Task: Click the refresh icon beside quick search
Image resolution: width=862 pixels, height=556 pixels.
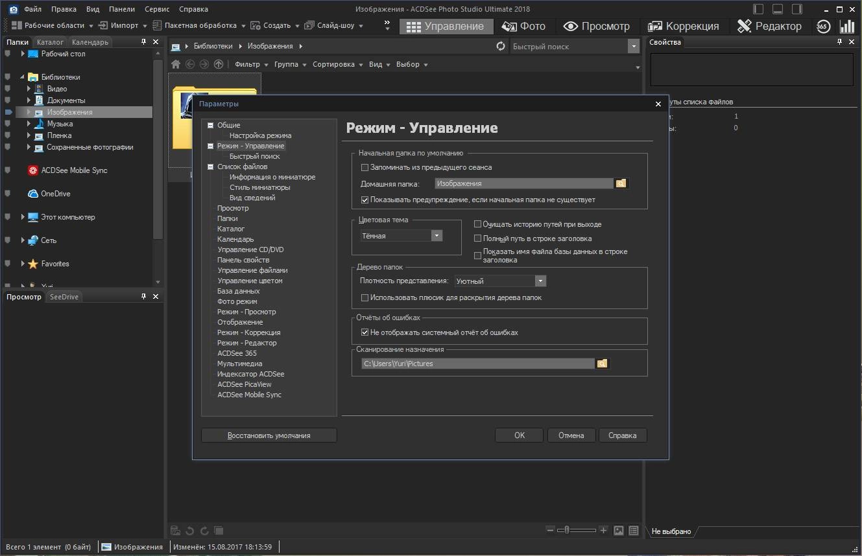Action: pos(500,46)
